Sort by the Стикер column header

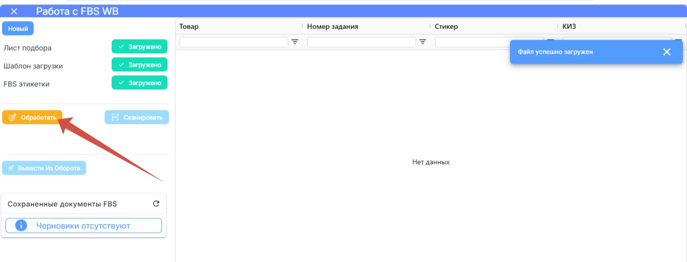pyautogui.click(x=447, y=27)
